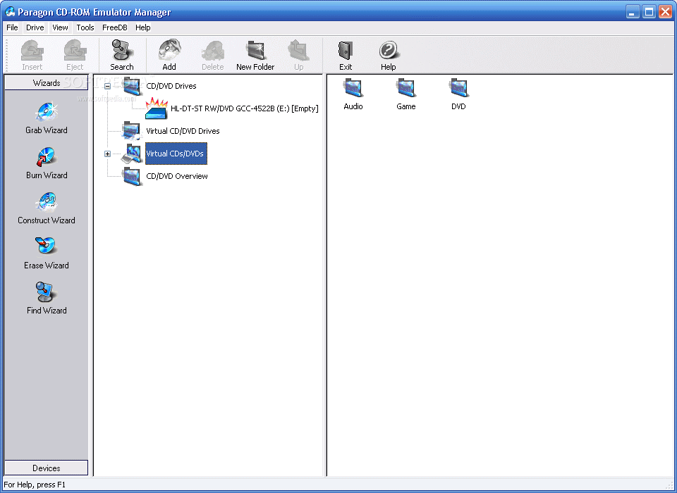Click the Add disc toolbar icon
677x493 pixels.
pyautogui.click(x=169, y=51)
